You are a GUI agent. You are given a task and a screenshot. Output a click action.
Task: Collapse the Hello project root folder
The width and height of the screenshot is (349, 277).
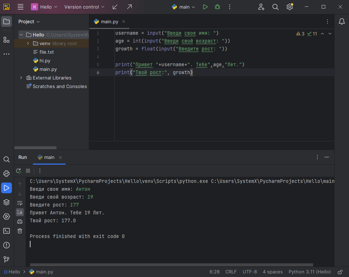tap(22, 35)
